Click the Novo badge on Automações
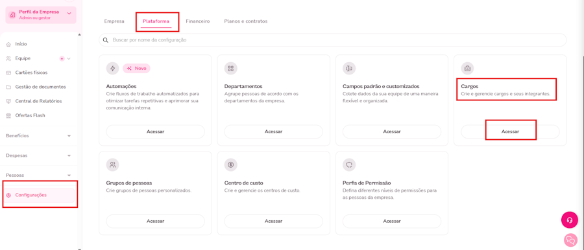 pos(136,69)
